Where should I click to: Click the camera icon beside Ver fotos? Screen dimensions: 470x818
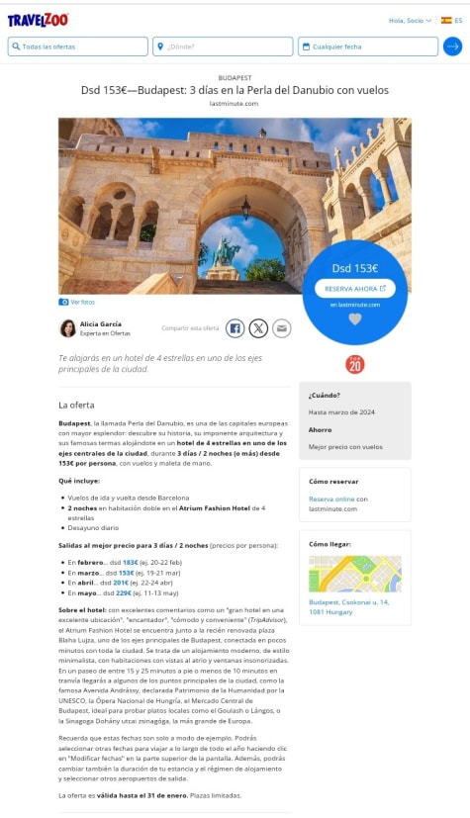click(63, 302)
